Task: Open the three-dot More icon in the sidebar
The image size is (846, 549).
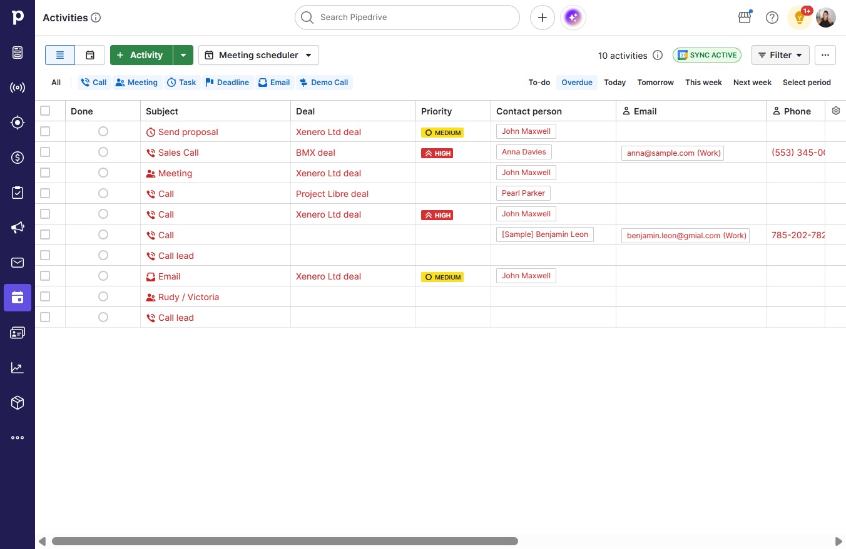Action: tap(18, 438)
